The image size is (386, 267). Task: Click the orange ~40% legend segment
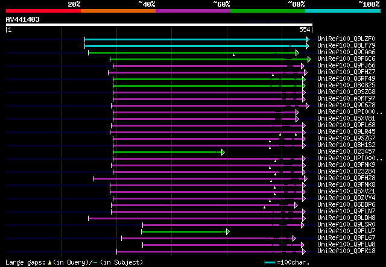[x=118, y=11]
